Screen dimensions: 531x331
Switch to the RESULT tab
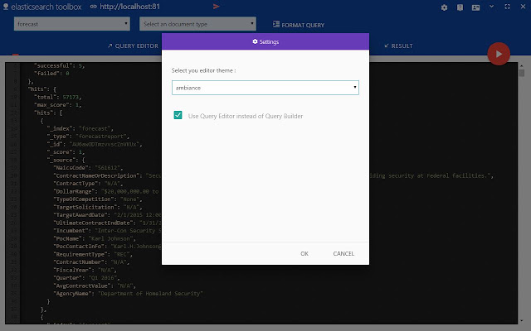pos(398,46)
